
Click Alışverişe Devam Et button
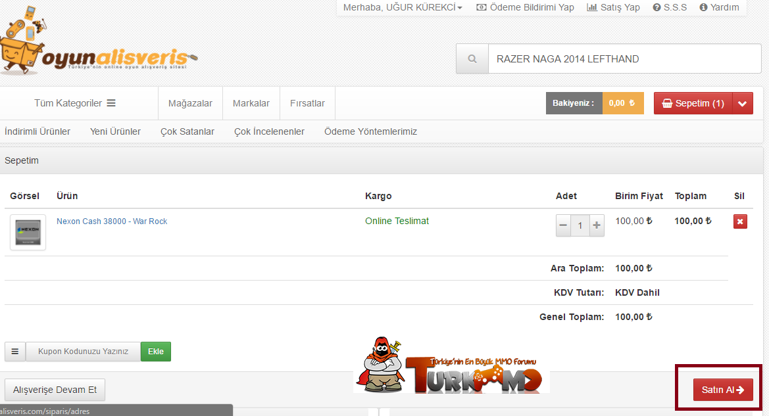click(x=55, y=390)
